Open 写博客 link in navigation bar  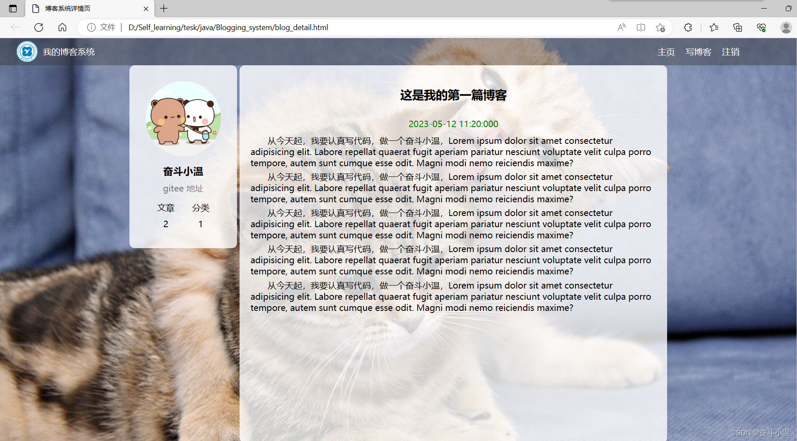(x=699, y=52)
